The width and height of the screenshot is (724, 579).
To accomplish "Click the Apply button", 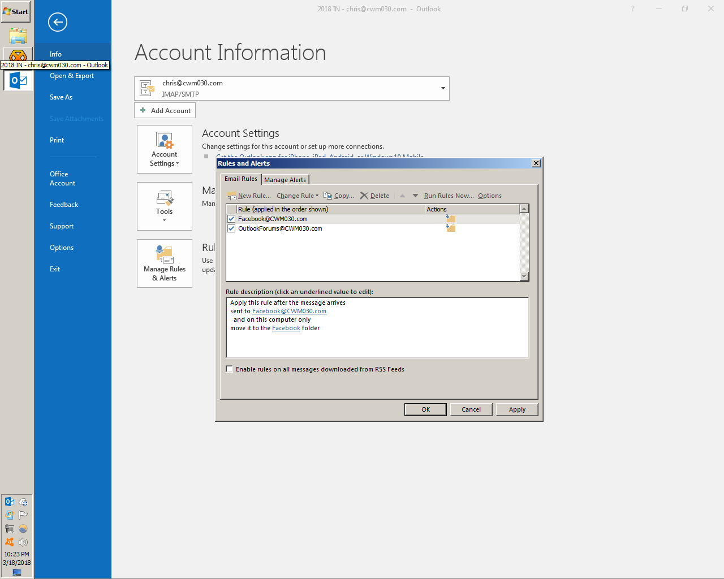I will [517, 409].
